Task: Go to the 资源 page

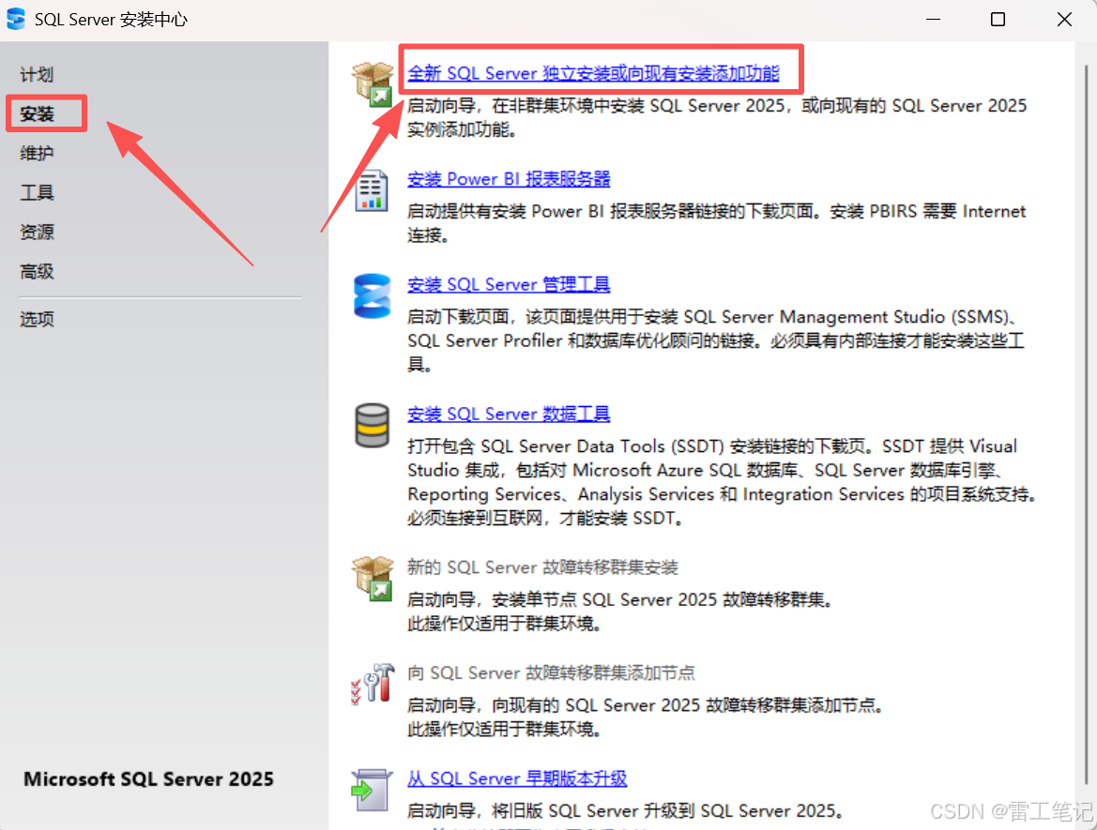Action: [37, 233]
